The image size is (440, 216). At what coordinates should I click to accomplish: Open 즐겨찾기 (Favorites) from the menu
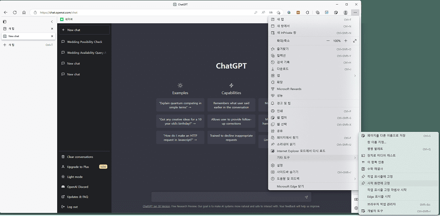(x=314, y=49)
